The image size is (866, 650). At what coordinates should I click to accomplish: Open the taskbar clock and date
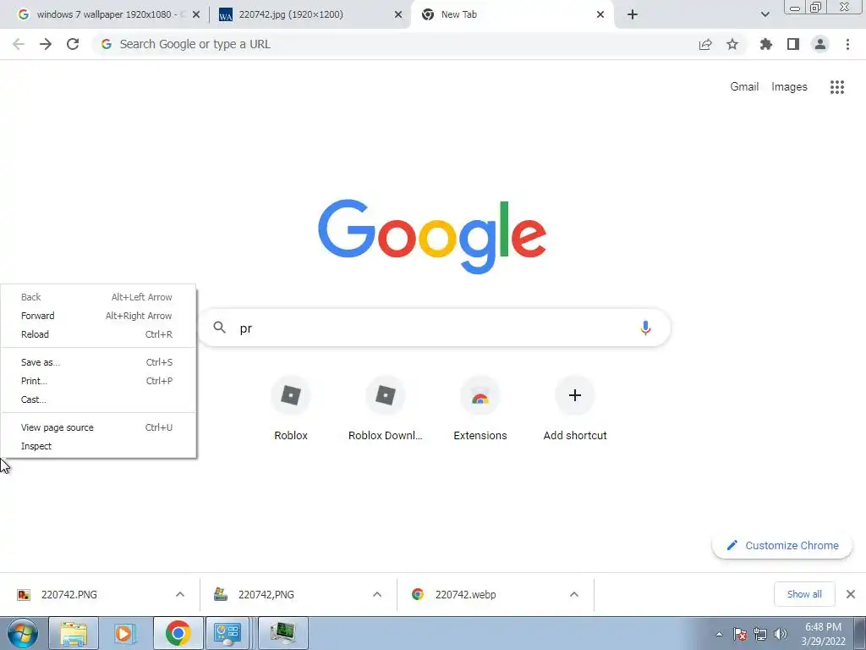(823, 634)
